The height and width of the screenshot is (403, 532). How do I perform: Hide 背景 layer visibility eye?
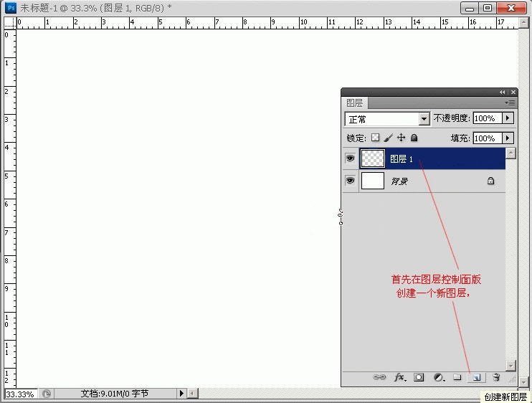pyautogui.click(x=350, y=181)
